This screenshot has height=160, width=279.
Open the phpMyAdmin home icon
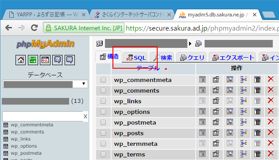[20, 60]
